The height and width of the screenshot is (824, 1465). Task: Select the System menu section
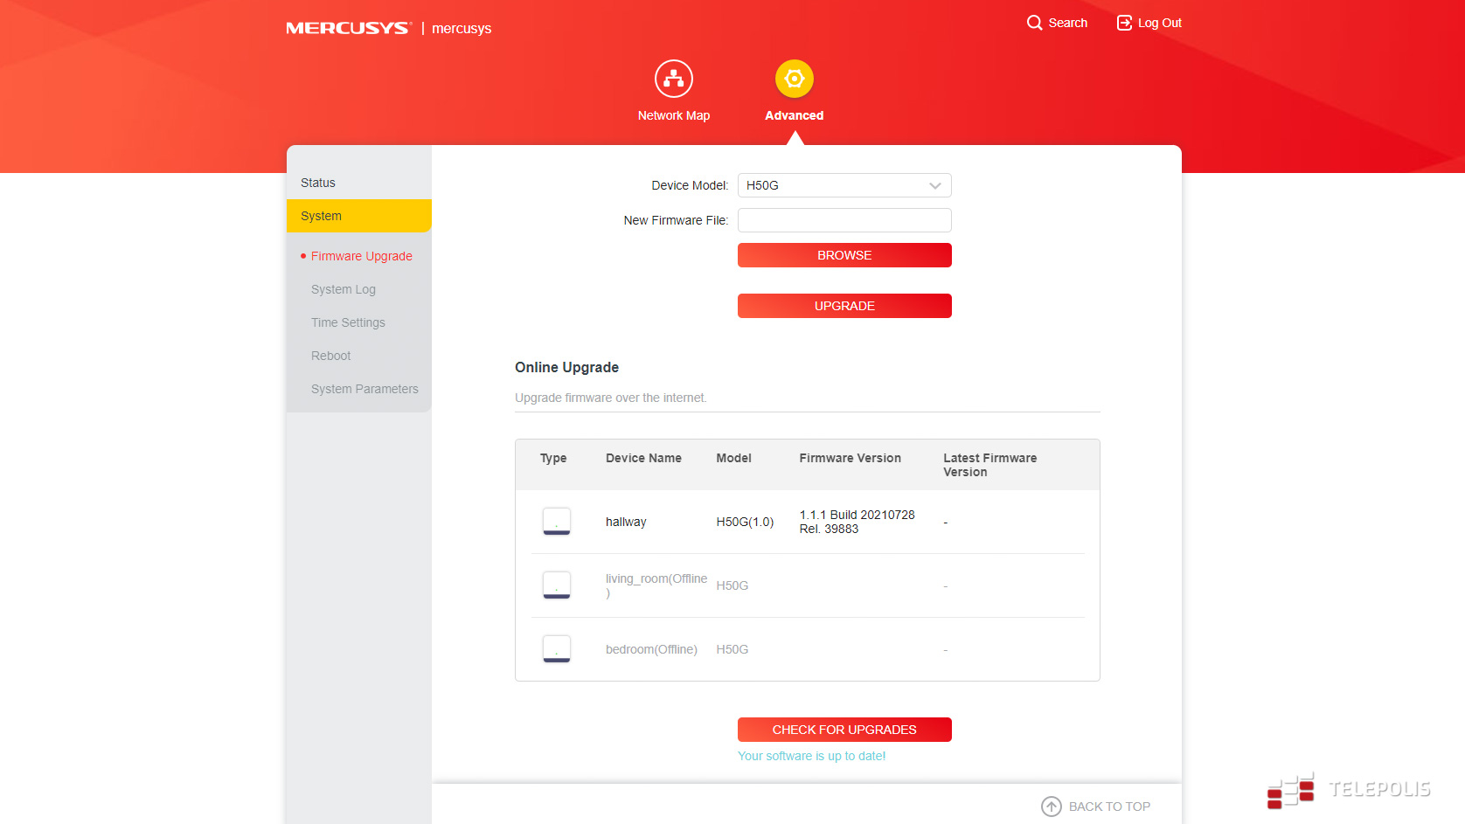(322, 216)
